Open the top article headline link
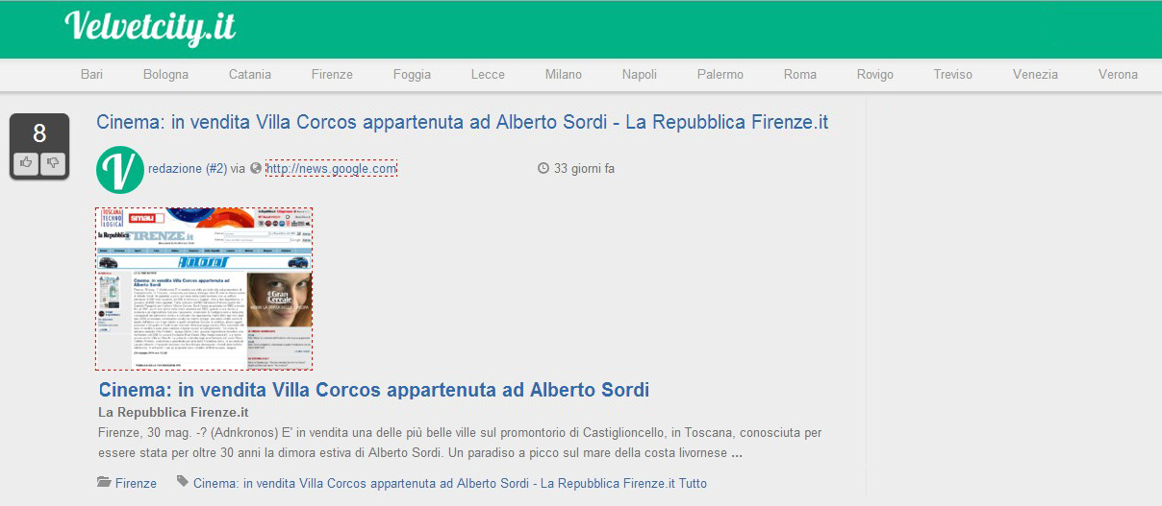 [462, 122]
